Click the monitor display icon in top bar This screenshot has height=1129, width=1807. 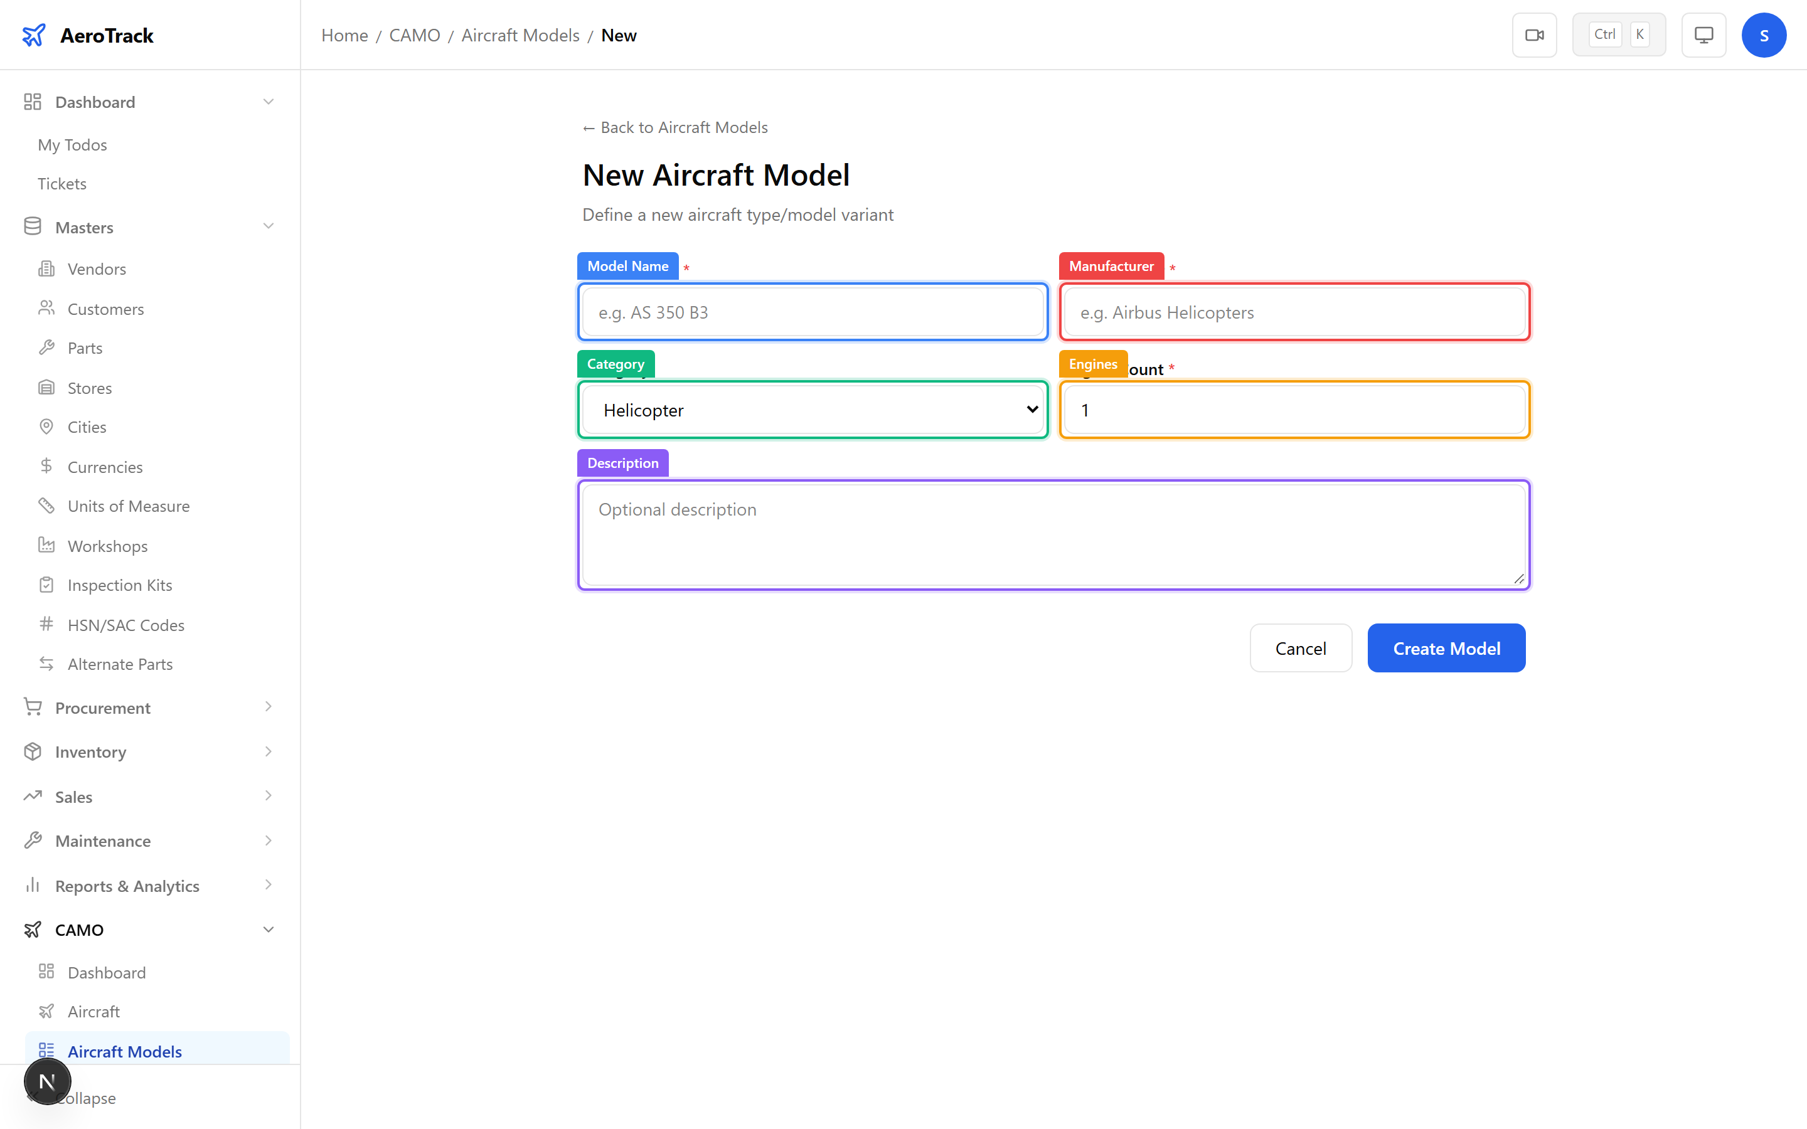pos(1703,34)
